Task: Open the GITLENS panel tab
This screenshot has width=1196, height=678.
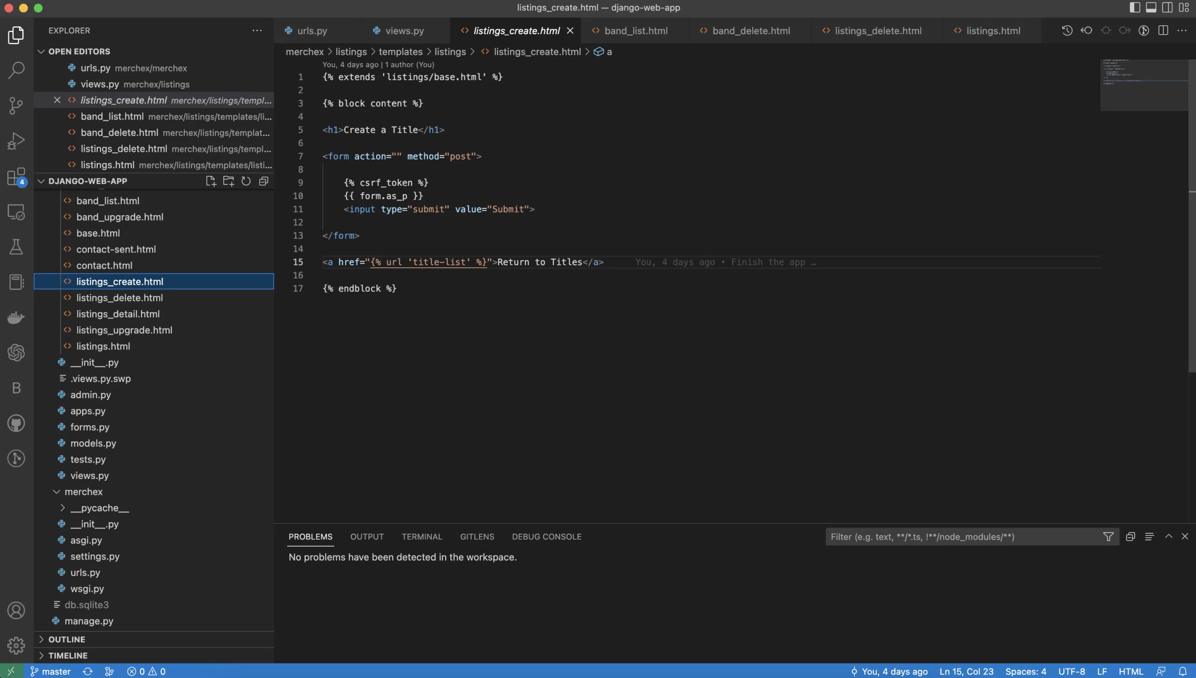Action: (x=477, y=537)
